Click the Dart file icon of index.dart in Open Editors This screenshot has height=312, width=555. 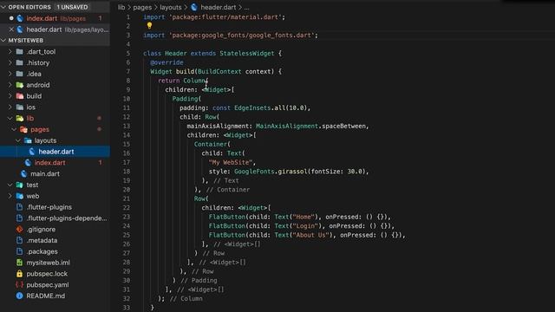(x=20, y=18)
